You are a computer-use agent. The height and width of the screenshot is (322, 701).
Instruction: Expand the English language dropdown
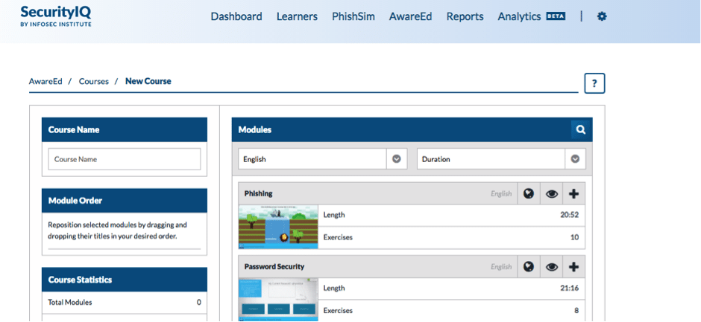click(x=397, y=158)
